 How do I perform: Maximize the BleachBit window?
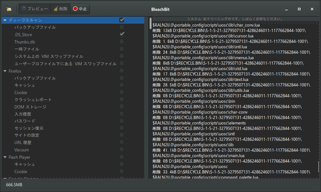point(299,9)
